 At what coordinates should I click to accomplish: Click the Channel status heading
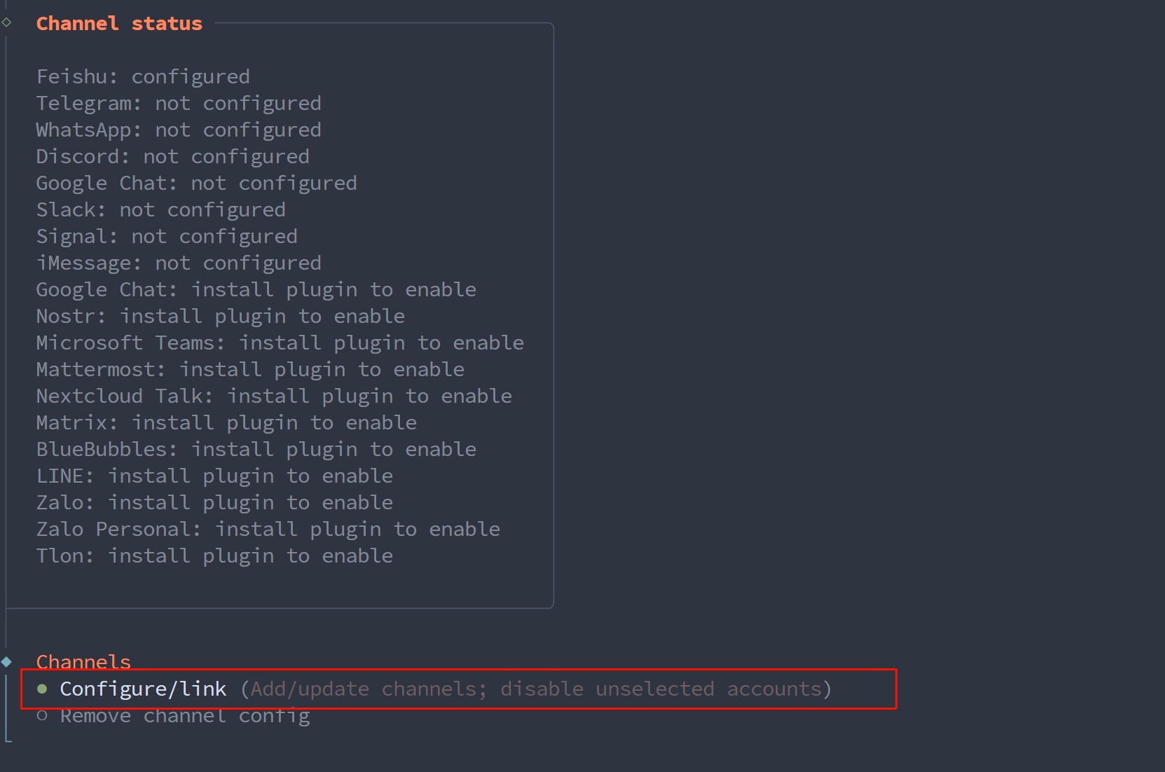point(119,24)
